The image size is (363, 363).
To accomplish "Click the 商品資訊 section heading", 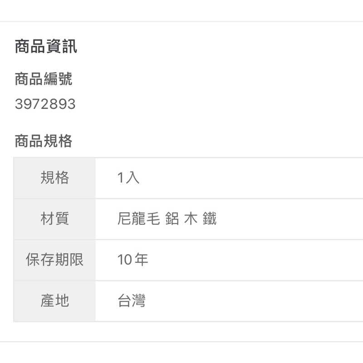I will 46,46.
